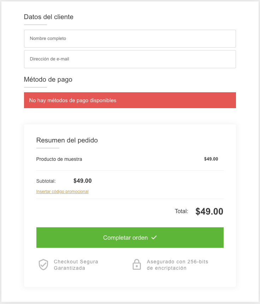Click the Subtotal label

(x=46, y=181)
